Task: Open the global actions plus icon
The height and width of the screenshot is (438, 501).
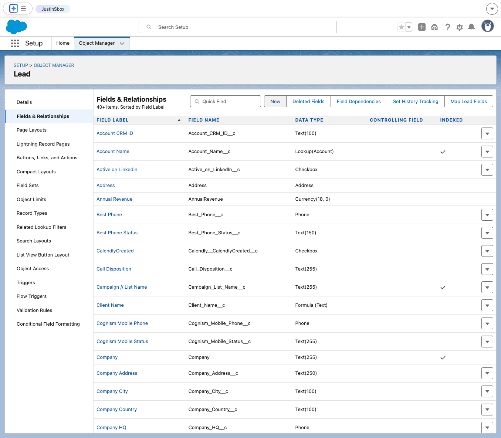Action: click(x=422, y=27)
